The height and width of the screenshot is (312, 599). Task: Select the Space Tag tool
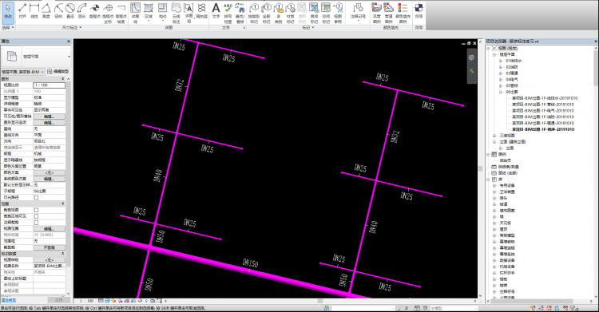point(326,13)
